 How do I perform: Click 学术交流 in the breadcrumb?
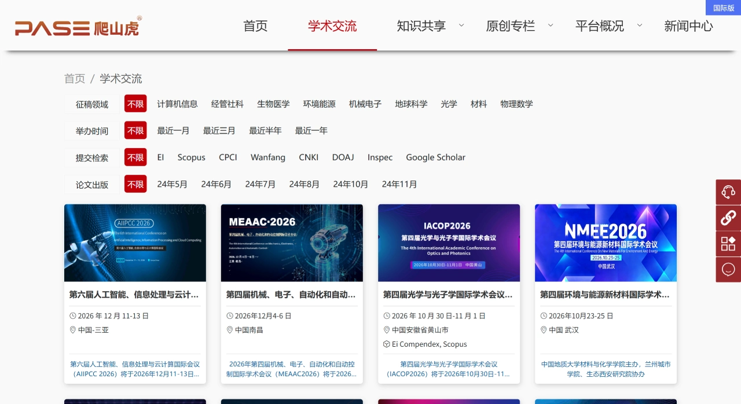click(x=121, y=79)
